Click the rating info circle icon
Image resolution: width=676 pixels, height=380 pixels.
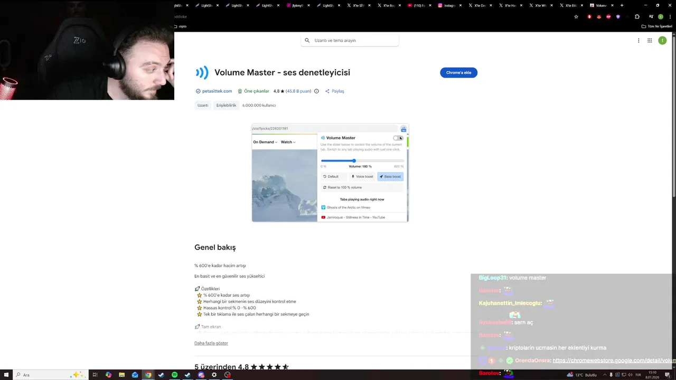point(316,91)
